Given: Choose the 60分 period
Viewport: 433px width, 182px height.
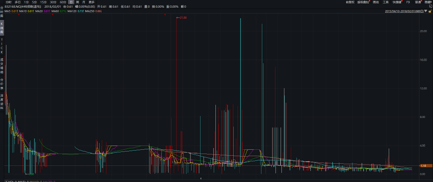Looking at the screenshot, I should click(63, 2).
